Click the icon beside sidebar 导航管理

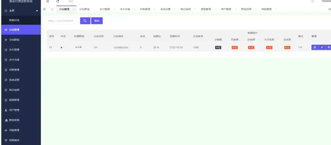pos(6,130)
